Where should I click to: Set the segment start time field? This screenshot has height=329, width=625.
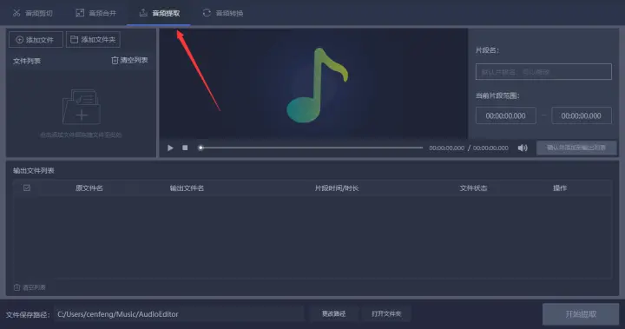[505, 115]
